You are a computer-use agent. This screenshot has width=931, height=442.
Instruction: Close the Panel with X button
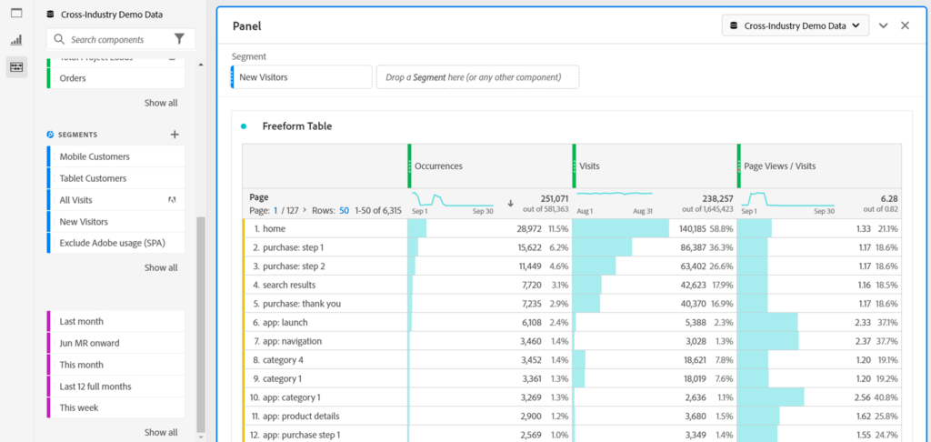pos(905,25)
